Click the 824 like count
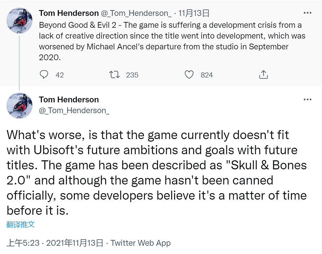 pyautogui.click(x=207, y=75)
